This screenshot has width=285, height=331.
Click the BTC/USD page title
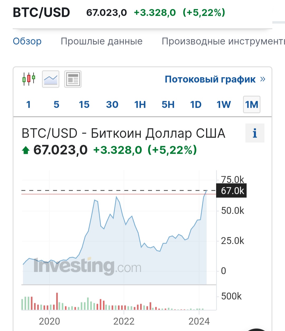pos(41,12)
